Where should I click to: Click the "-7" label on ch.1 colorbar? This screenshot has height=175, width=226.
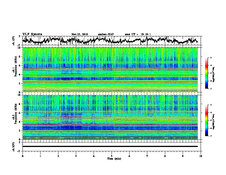[210, 89]
